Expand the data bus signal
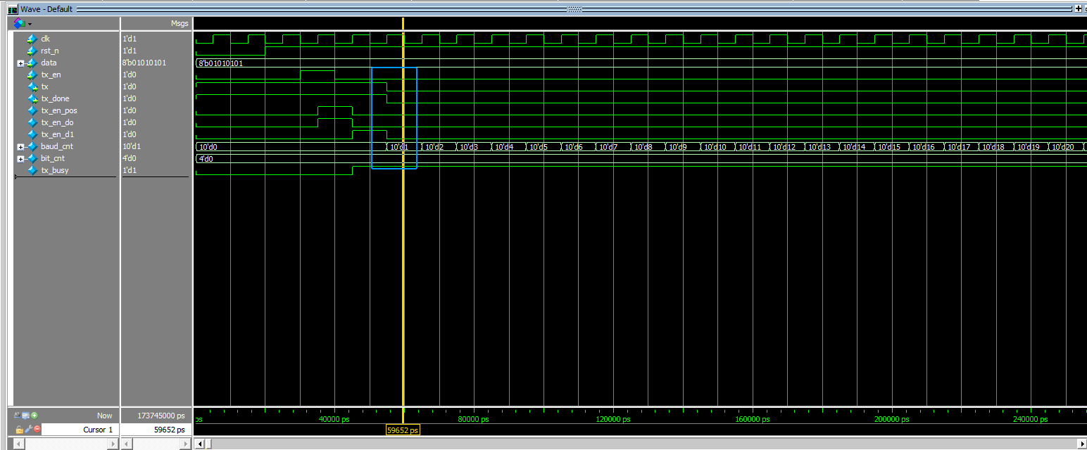This screenshot has height=450, width=1087. click(21, 63)
